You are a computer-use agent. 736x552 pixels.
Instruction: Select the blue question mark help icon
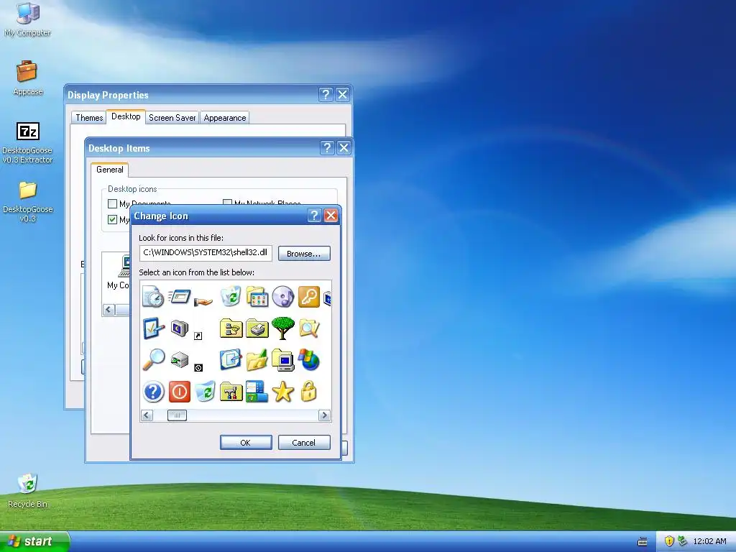pyautogui.click(x=154, y=392)
